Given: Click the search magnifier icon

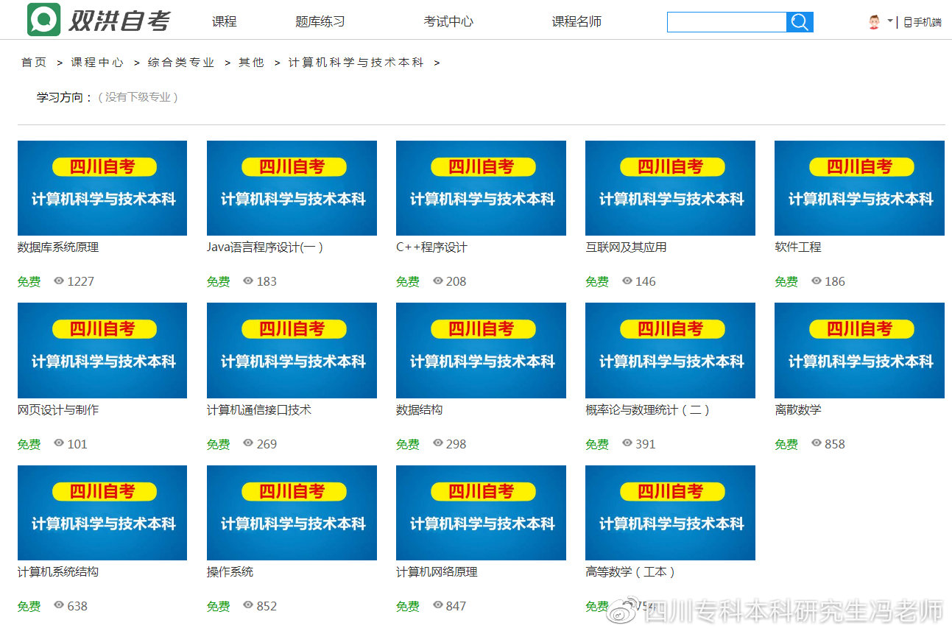Looking at the screenshot, I should [x=800, y=22].
